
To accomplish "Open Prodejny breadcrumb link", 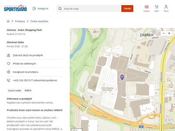I will [20, 21].
